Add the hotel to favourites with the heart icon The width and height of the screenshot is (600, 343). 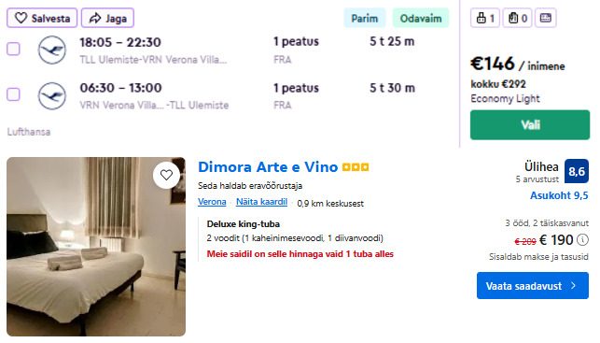coord(166,175)
